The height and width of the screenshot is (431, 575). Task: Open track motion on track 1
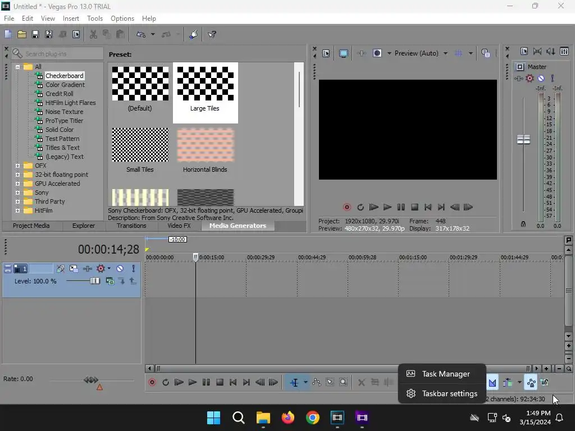74,269
